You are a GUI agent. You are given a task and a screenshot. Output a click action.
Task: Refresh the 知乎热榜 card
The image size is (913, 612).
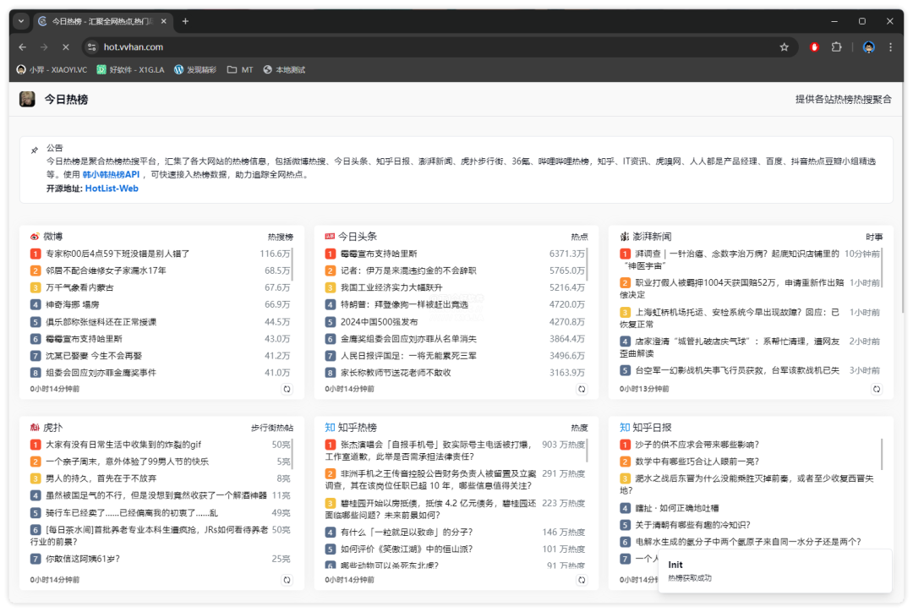[582, 580]
